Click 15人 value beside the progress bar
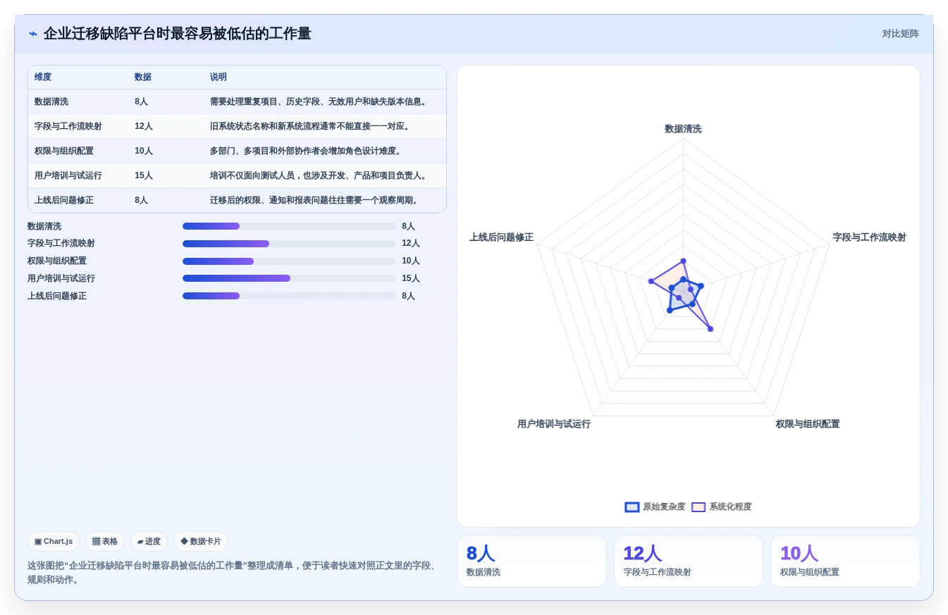 point(411,278)
